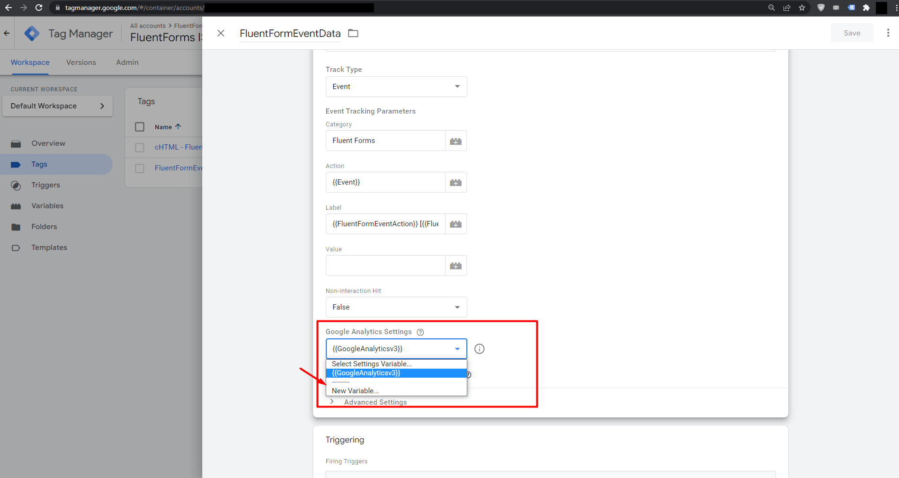This screenshot has height=478, width=899.
Task: Check the FluentFormEventData row checkbox
Action: point(140,168)
